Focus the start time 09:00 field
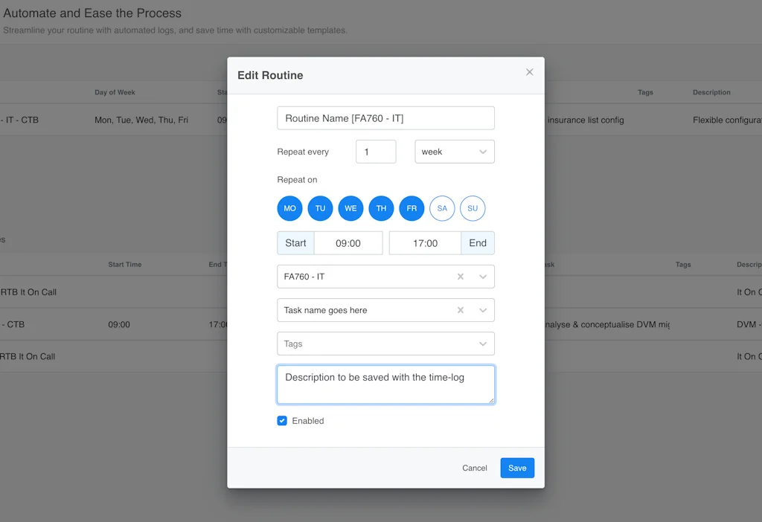762x522 pixels. click(x=348, y=243)
